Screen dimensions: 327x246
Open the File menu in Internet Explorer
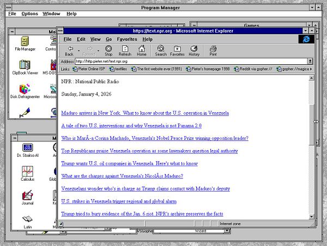coord(68,39)
